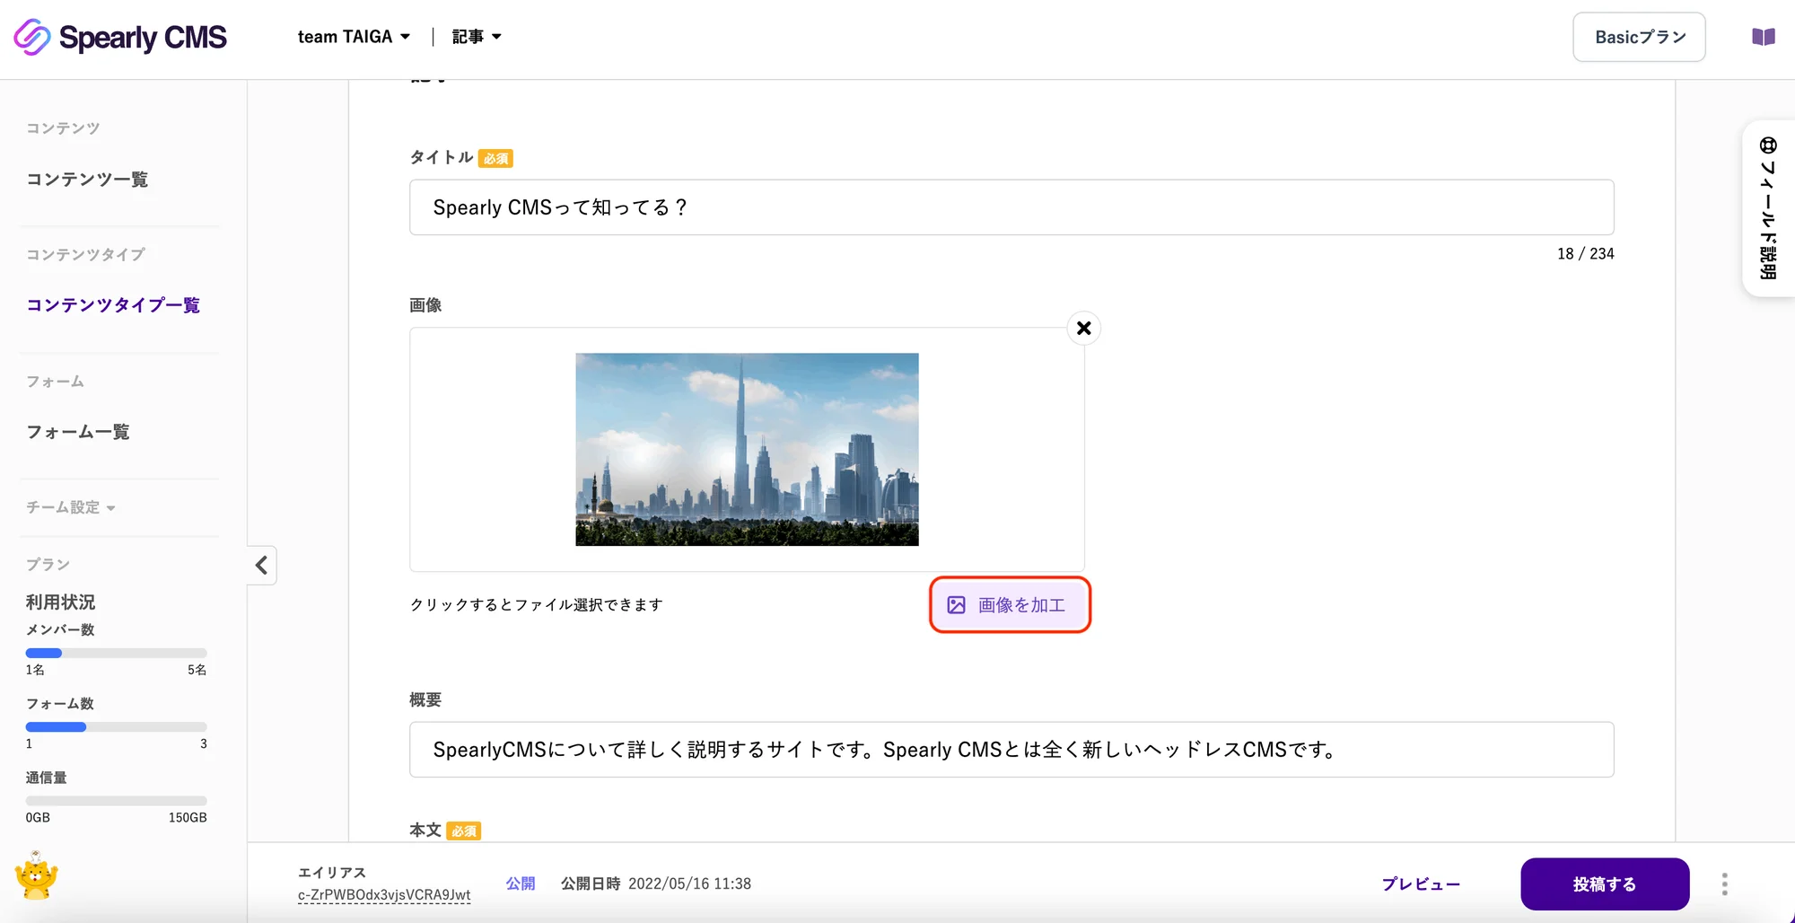Image resolution: width=1795 pixels, height=923 pixels.
Task: Open the three-dot more options menu
Action: coord(1724,883)
